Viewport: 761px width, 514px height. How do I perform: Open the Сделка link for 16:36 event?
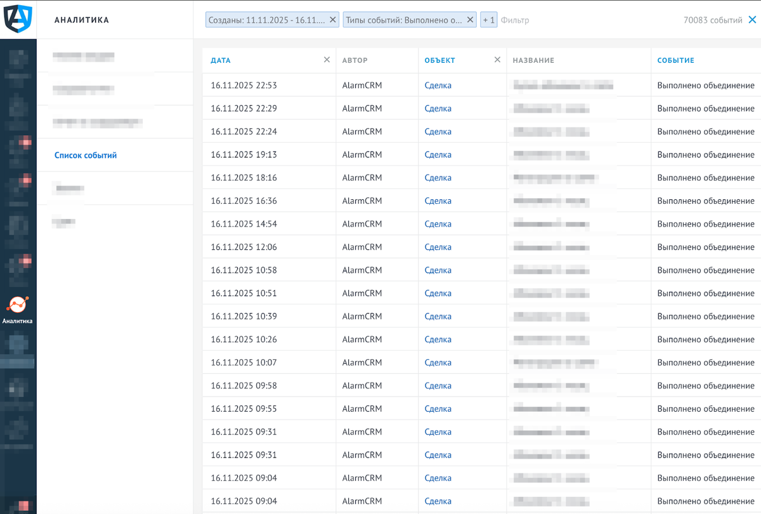point(438,201)
